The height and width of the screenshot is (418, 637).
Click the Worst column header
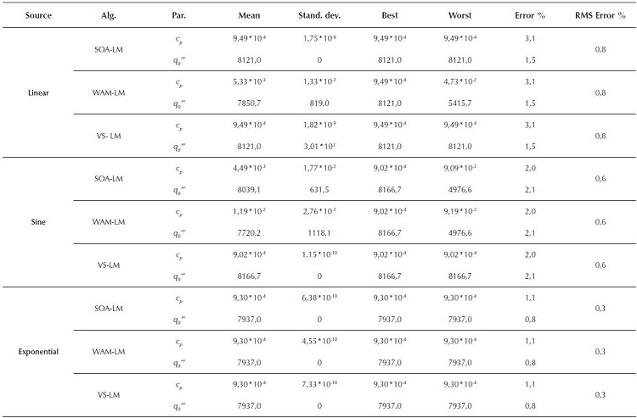click(459, 16)
